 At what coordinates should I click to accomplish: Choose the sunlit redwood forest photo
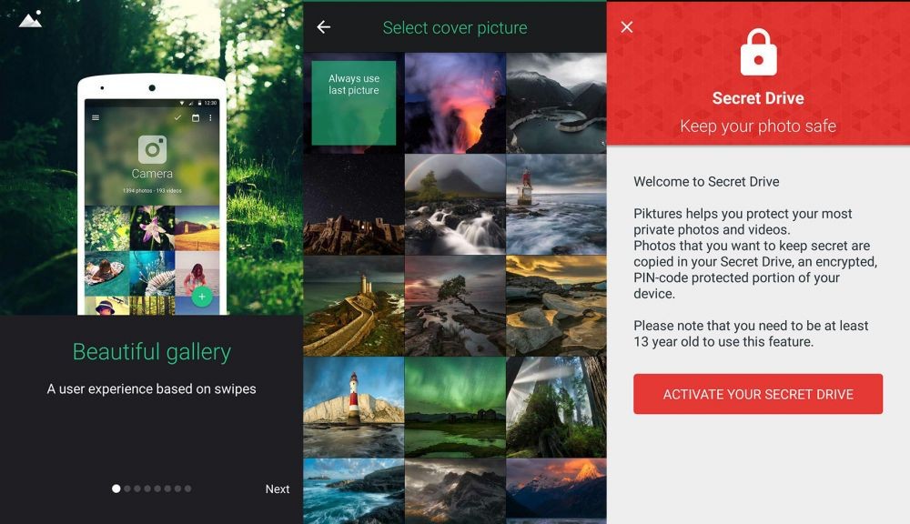pos(556,407)
